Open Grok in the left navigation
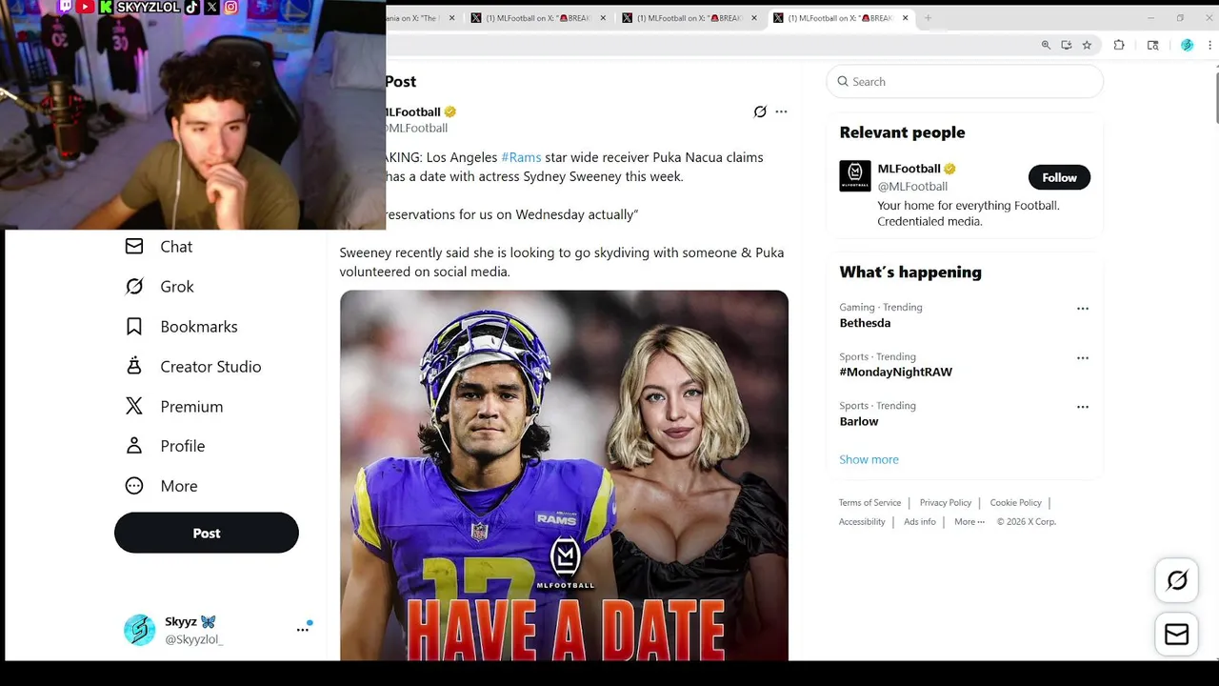 pos(159,287)
